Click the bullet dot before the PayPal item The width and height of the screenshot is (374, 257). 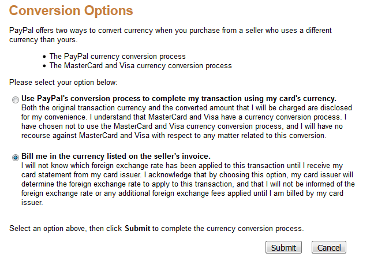point(45,57)
